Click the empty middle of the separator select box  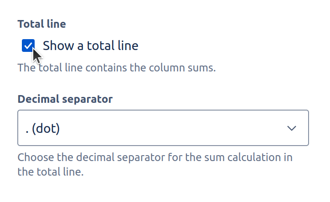(x=173, y=128)
